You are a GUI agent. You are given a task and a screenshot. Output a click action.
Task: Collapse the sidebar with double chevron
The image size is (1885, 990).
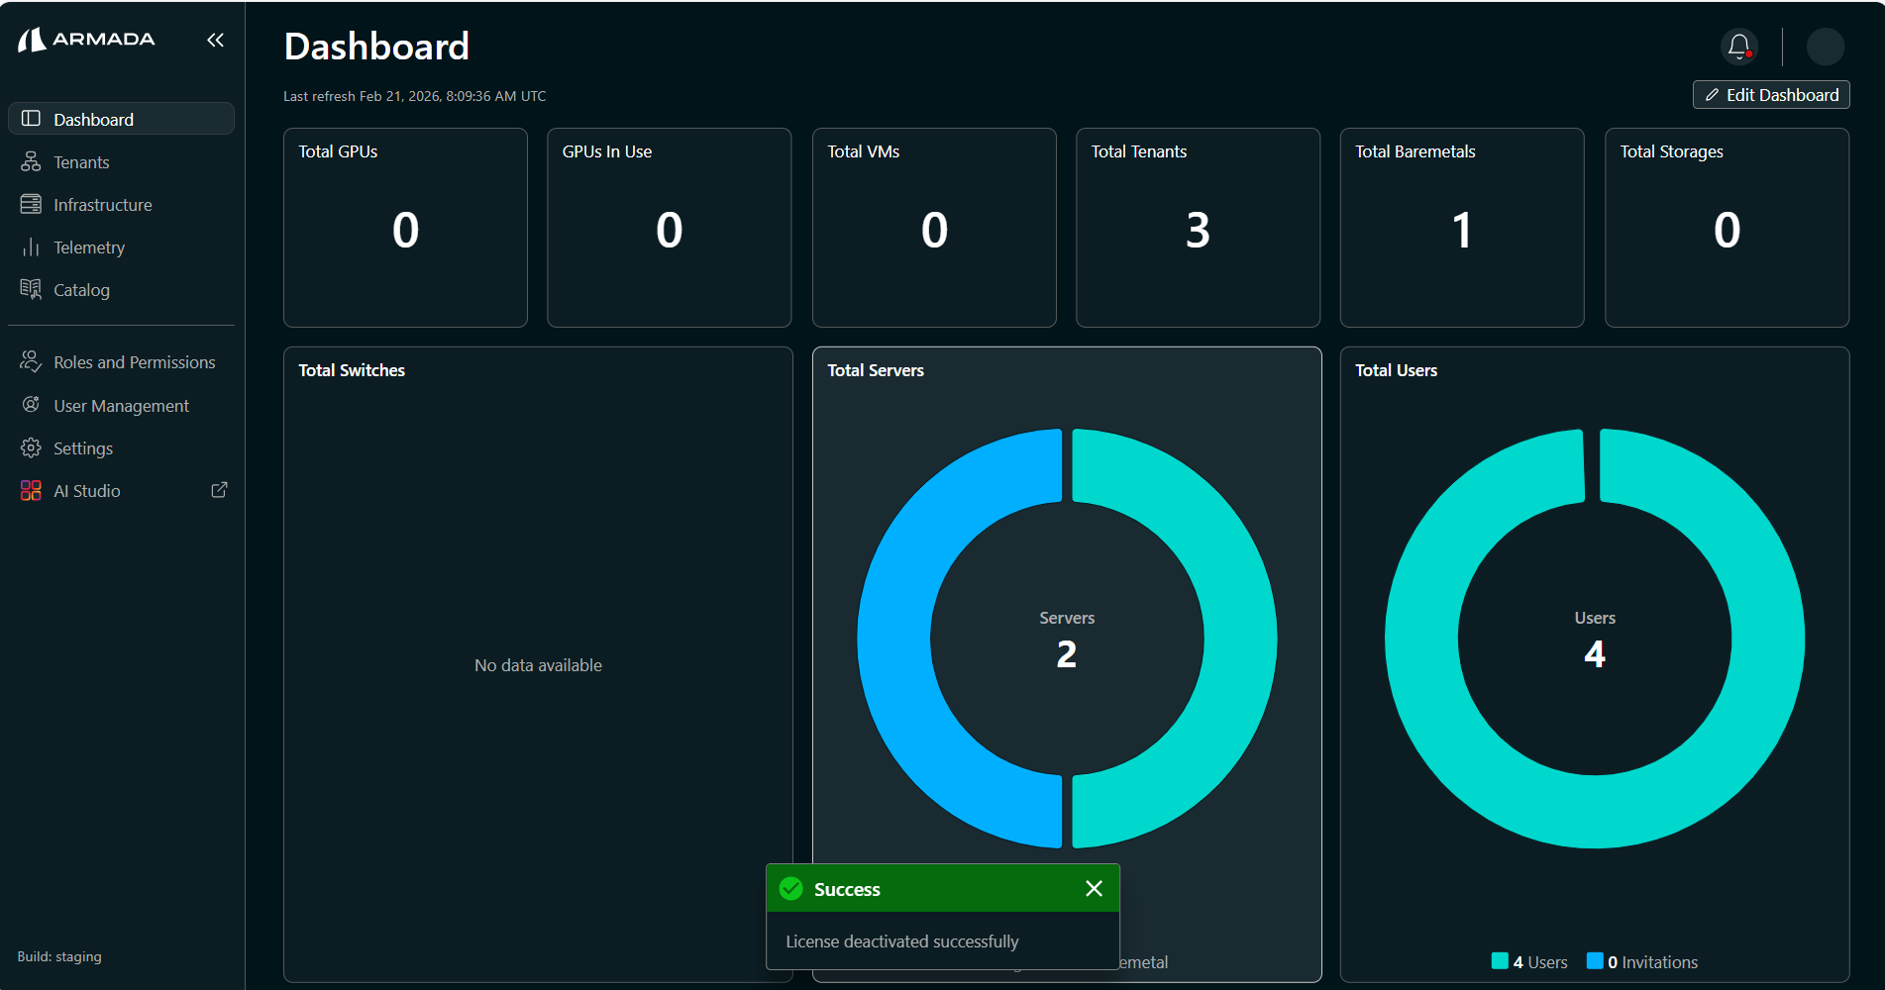click(x=215, y=40)
